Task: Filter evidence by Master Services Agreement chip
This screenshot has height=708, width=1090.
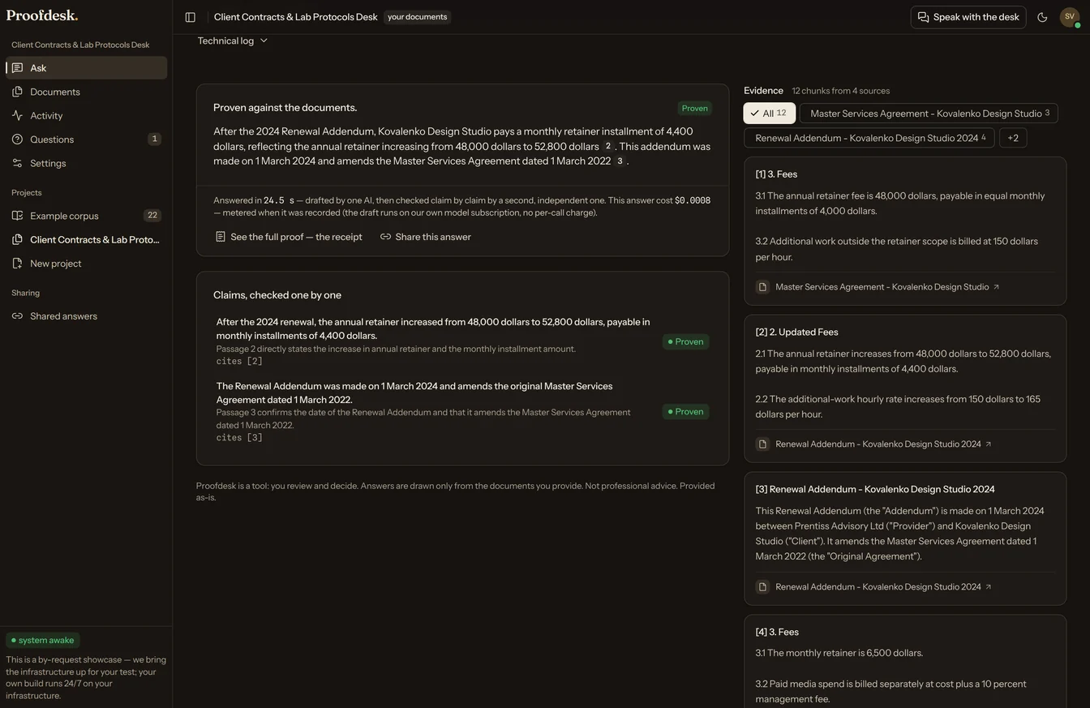Action: (929, 114)
